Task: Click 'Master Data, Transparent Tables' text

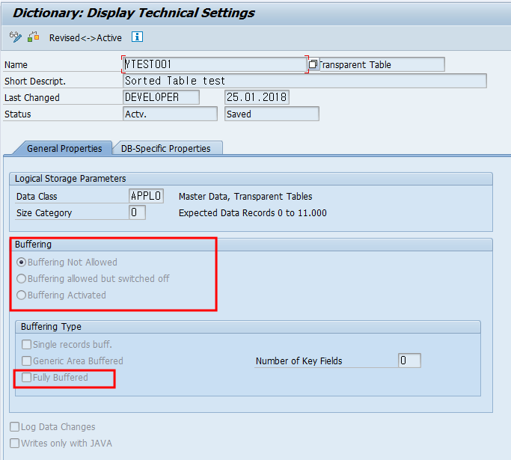Action: [245, 197]
